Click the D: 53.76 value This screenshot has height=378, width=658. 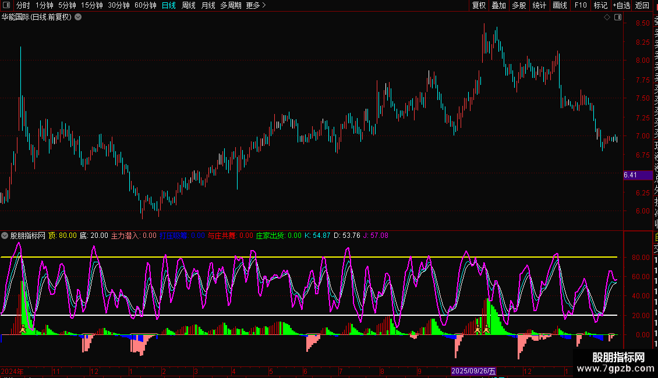(346, 236)
